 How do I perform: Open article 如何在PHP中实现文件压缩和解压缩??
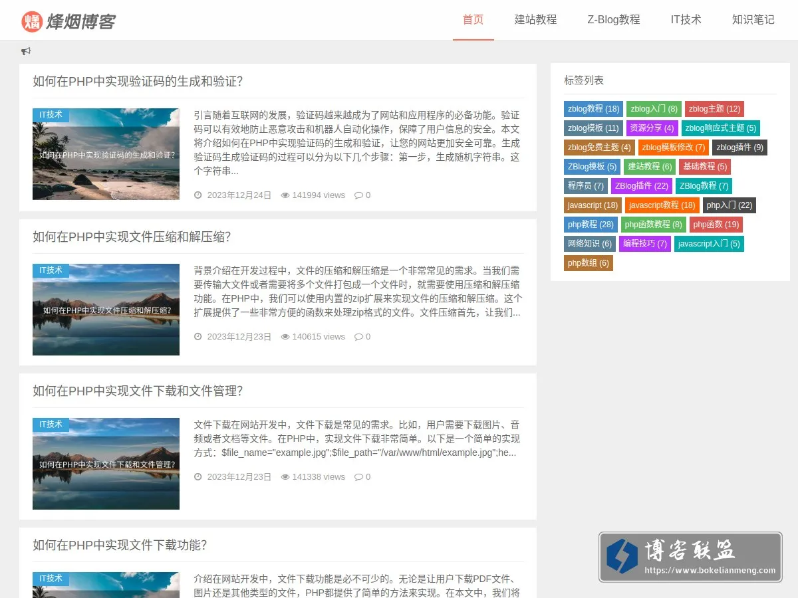tap(132, 237)
